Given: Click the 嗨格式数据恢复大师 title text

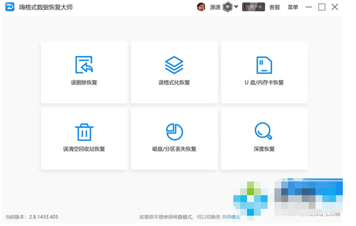Looking at the screenshot, I should [46, 7].
